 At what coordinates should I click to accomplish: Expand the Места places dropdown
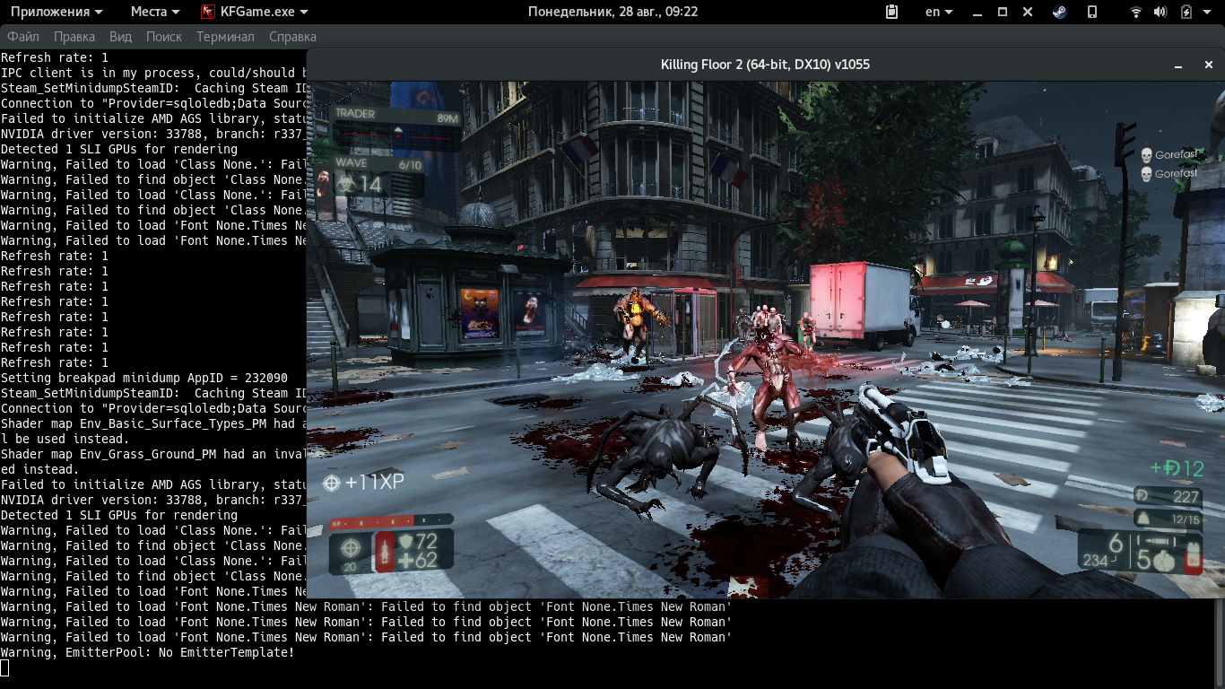[155, 12]
